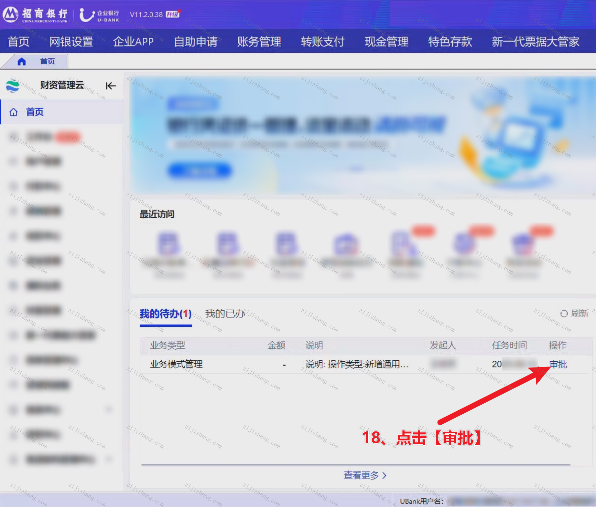Click the 财资管理云 logo icon

[13, 86]
